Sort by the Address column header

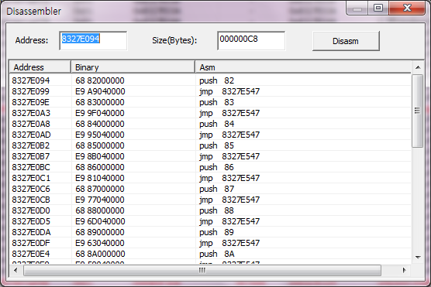(40, 67)
